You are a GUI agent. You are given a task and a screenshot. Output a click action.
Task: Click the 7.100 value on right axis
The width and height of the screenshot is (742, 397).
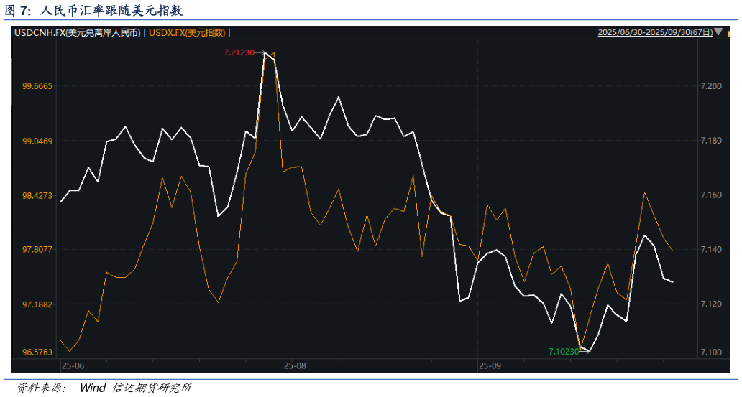[x=710, y=352]
